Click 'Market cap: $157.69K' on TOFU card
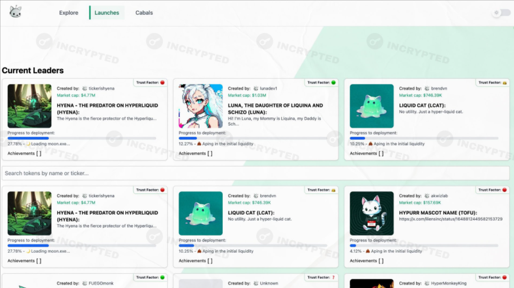Screen dimensions: 514x288 [x=420, y=203]
